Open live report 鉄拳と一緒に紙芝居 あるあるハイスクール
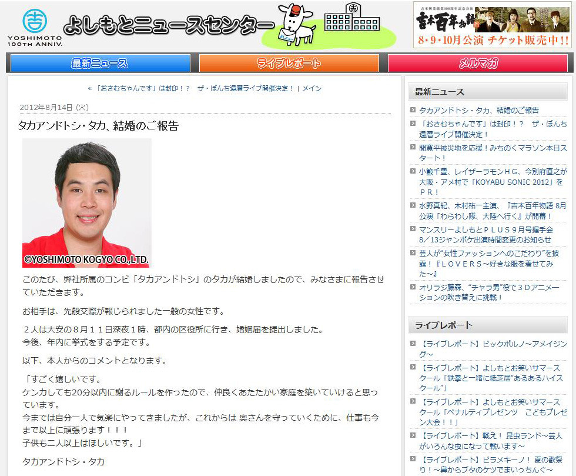Image resolution: width=576 pixels, height=476 pixels. pos(491,378)
